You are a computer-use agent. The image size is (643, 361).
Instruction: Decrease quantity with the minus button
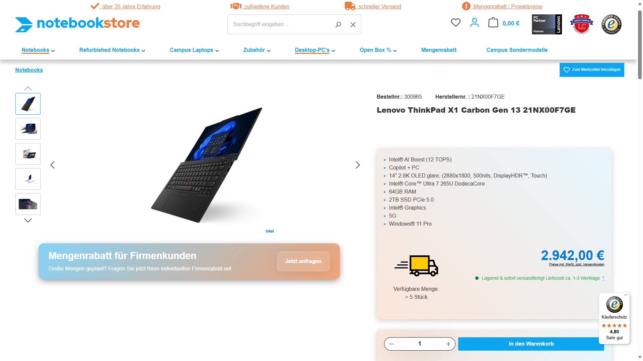click(x=391, y=344)
